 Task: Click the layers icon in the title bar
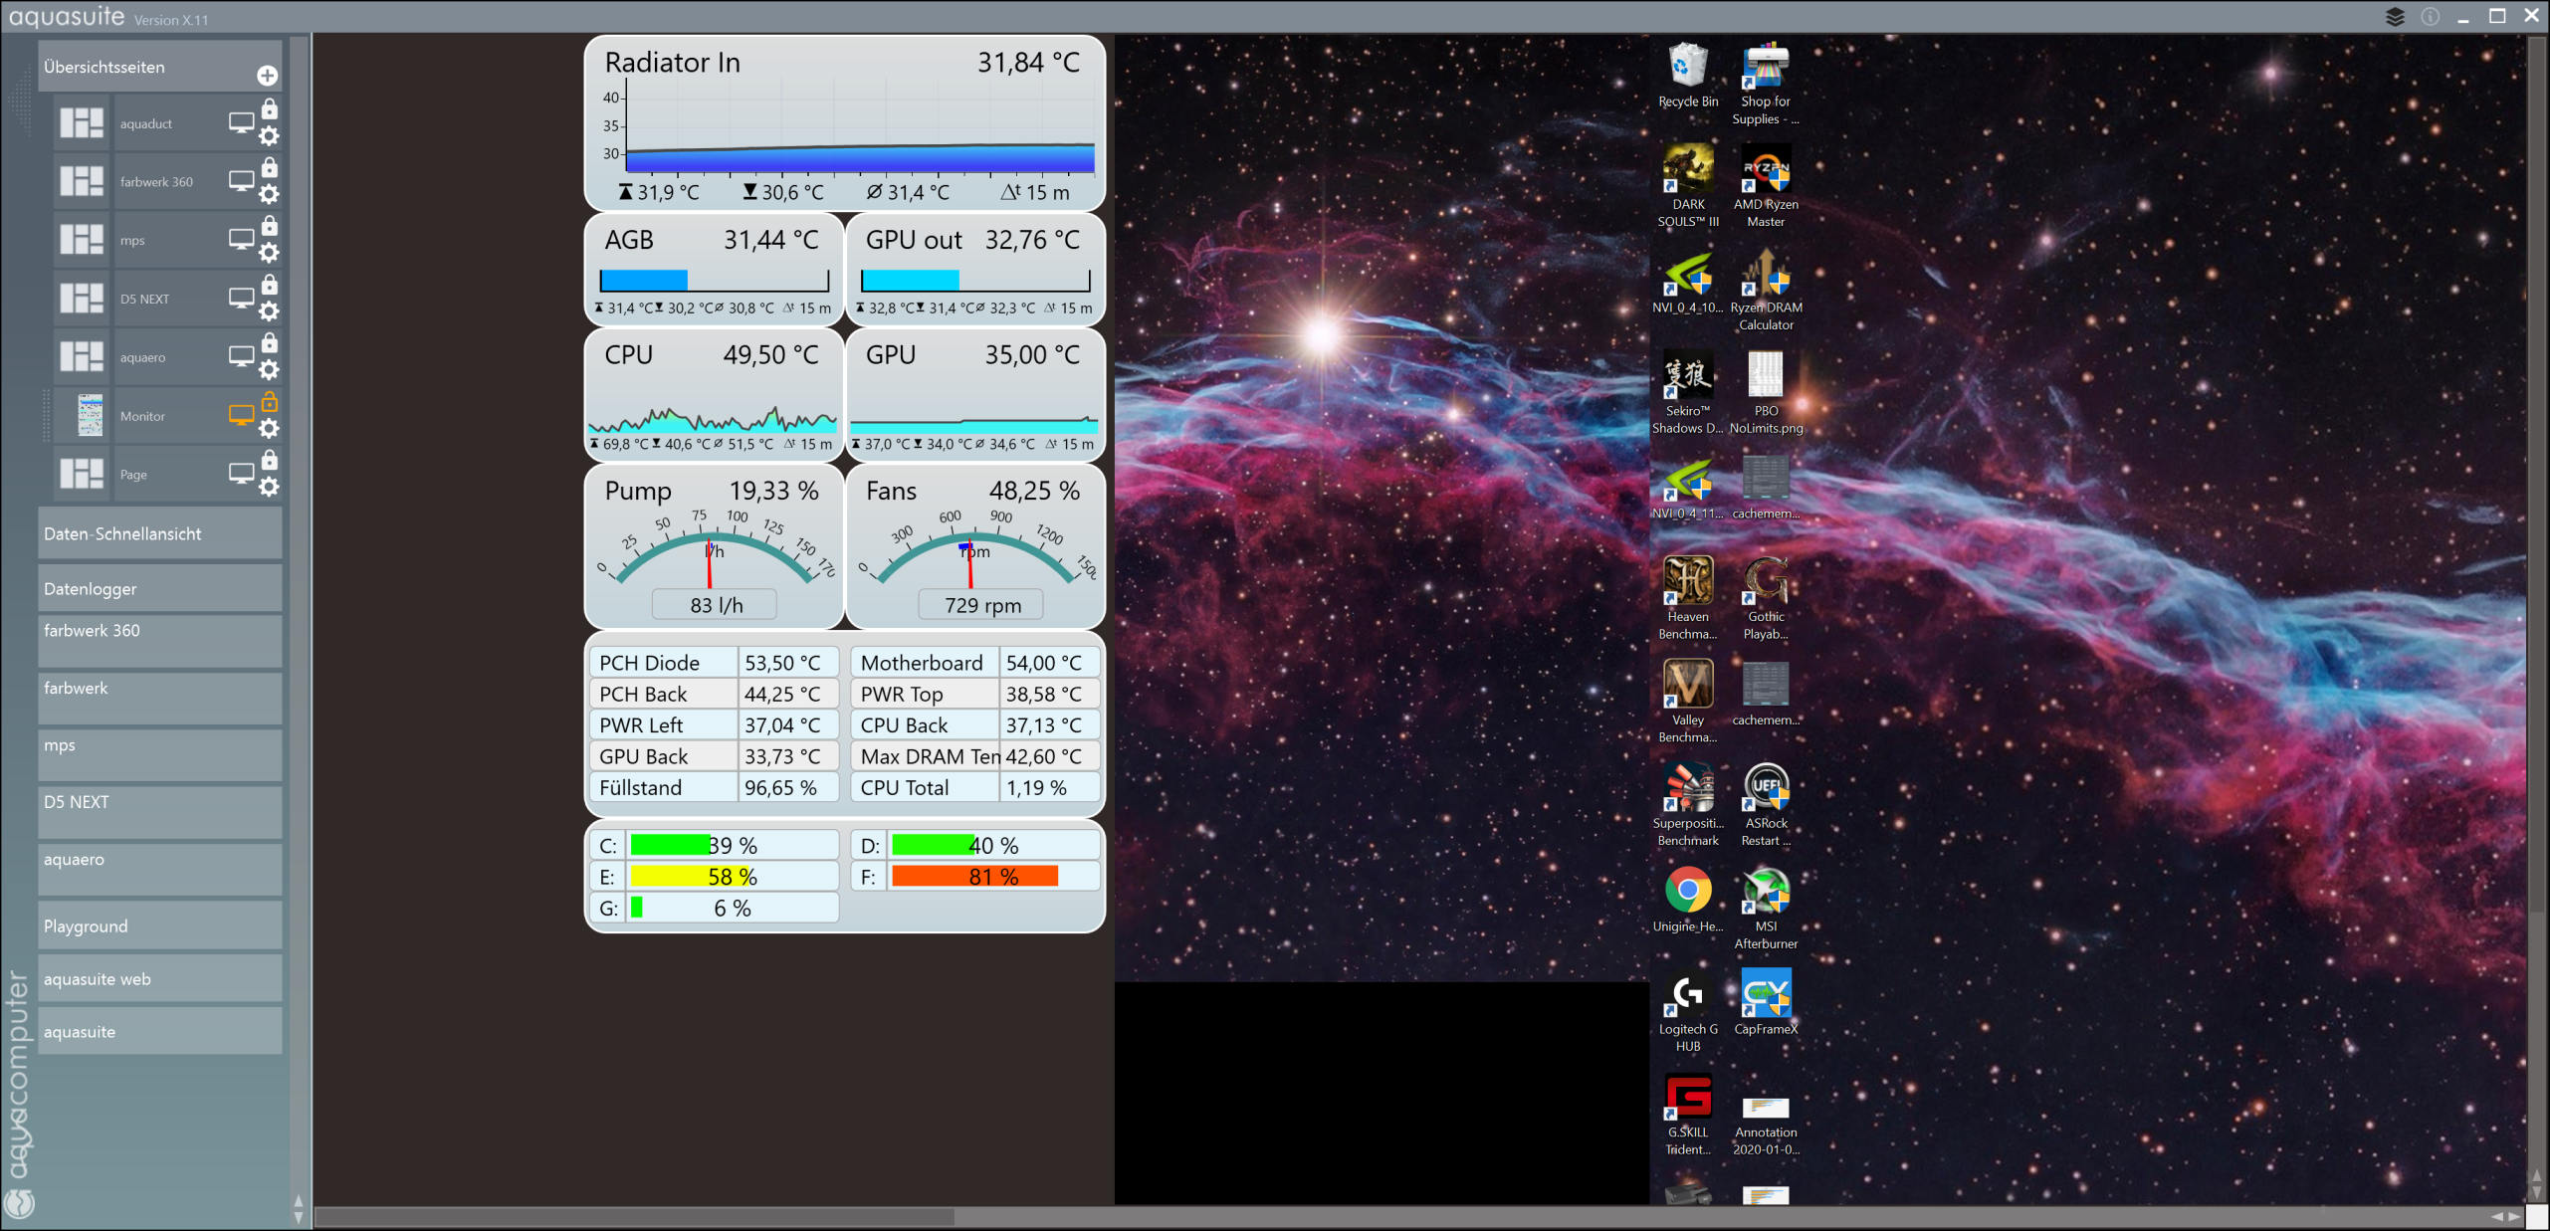click(x=2395, y=17)
